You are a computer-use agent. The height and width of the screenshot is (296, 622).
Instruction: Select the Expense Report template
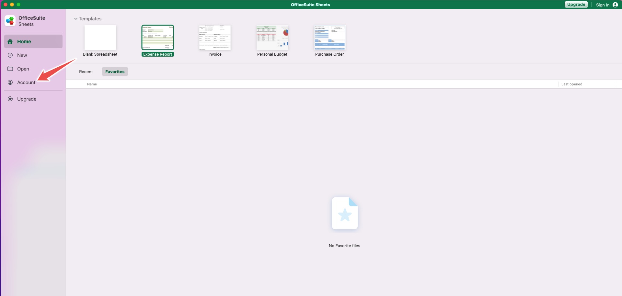[157, 38]
